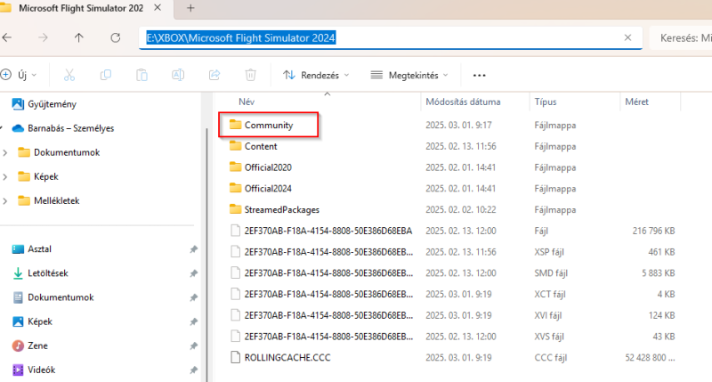712x382 pixels.
Task: Click the Share icon in the toolbar
Action: pyautogui.click(x=214, y=75)
